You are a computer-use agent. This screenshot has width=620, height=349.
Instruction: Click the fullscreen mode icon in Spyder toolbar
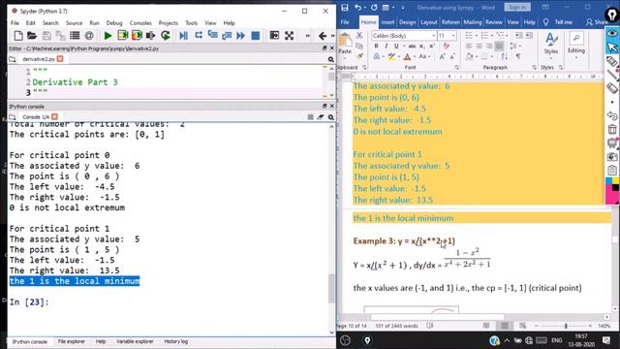click(x=289, y=36)
